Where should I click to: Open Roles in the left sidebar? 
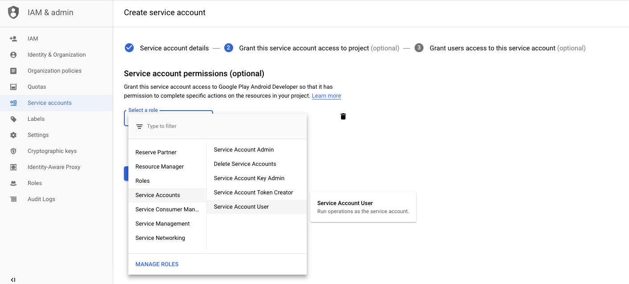coord(57,183)
